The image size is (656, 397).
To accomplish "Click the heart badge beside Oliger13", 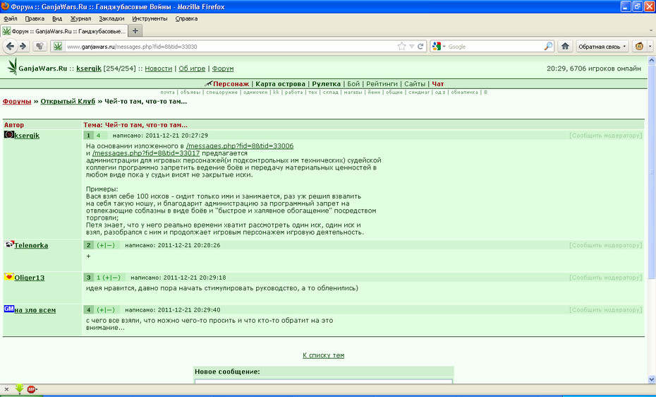I will [x=8, y=276].
